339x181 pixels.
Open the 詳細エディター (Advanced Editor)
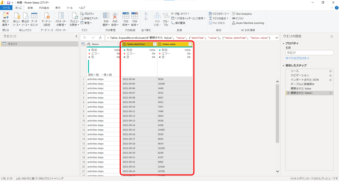[90, 18]
